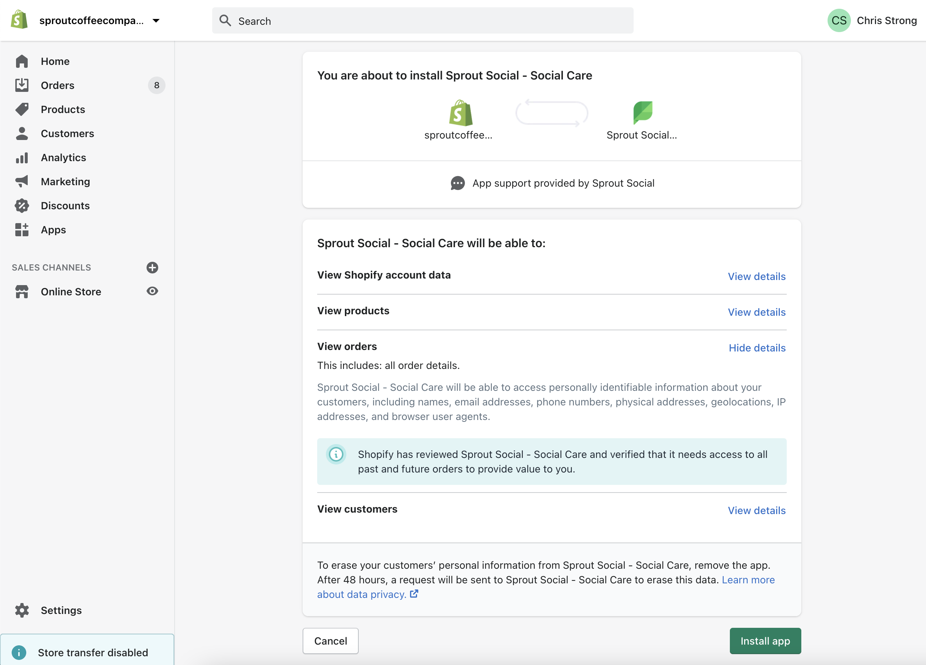Expand View Shopify account data details
Viewport: 926px width, 665px height.
pos(756,276)
